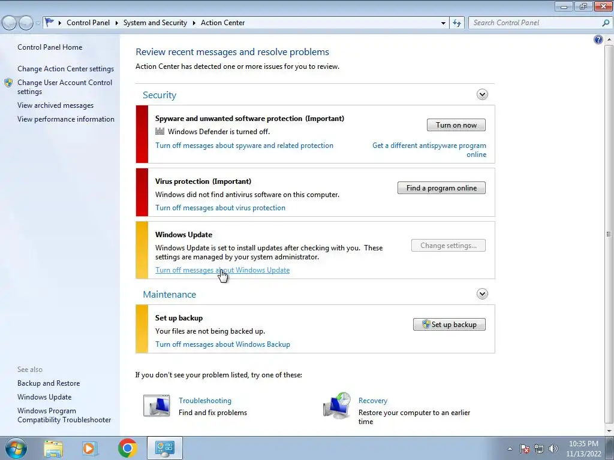Open Change Action Center settings

pyautogui.click(x=66, y=69)
